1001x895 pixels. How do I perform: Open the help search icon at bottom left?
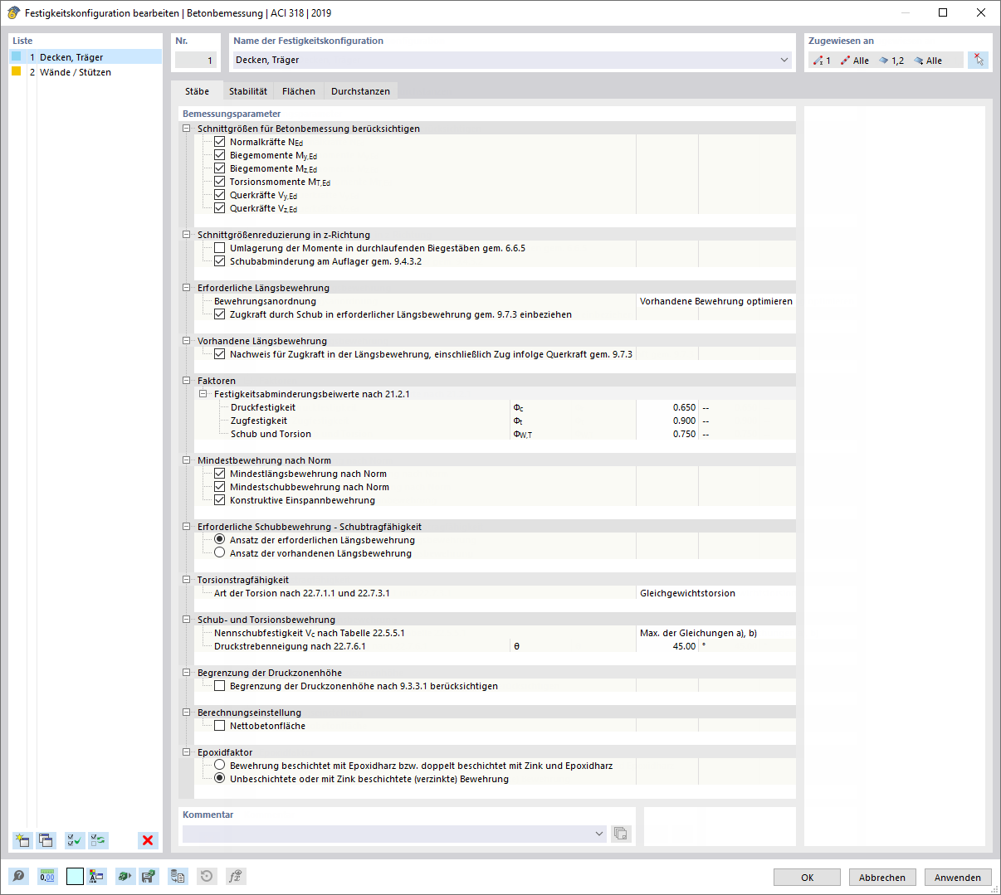click(18, 876)
